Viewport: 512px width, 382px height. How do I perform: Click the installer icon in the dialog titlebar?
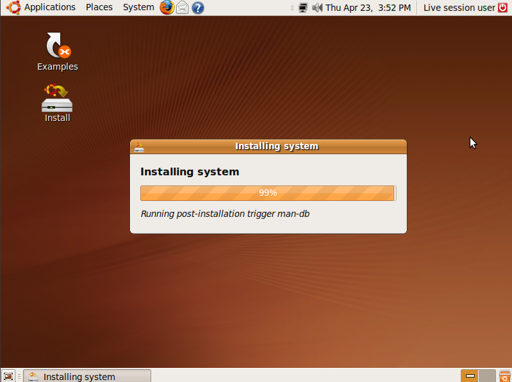139,147
